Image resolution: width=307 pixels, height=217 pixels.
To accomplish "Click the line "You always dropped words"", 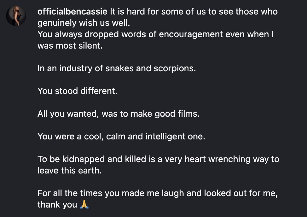I will [155, 34].
